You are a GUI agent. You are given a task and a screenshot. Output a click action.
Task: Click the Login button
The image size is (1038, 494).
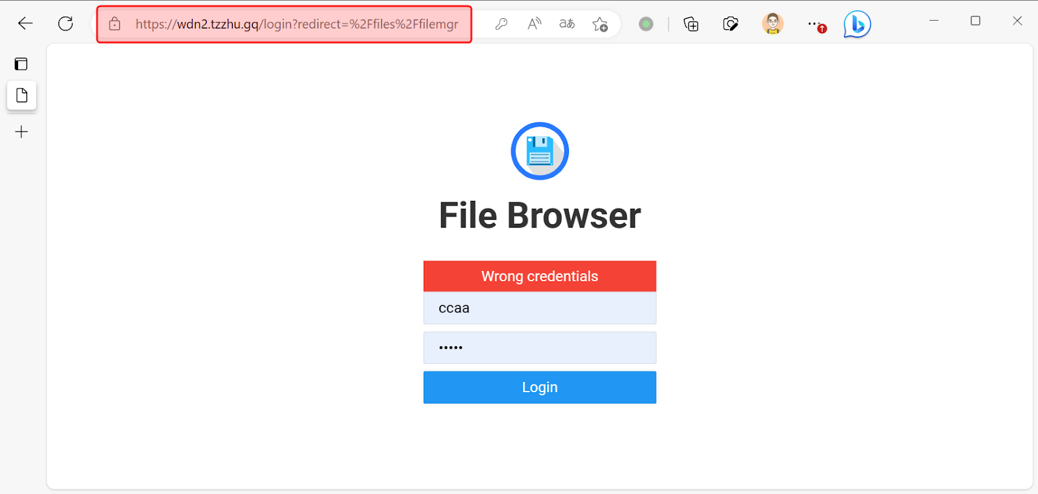pos(539,387)
